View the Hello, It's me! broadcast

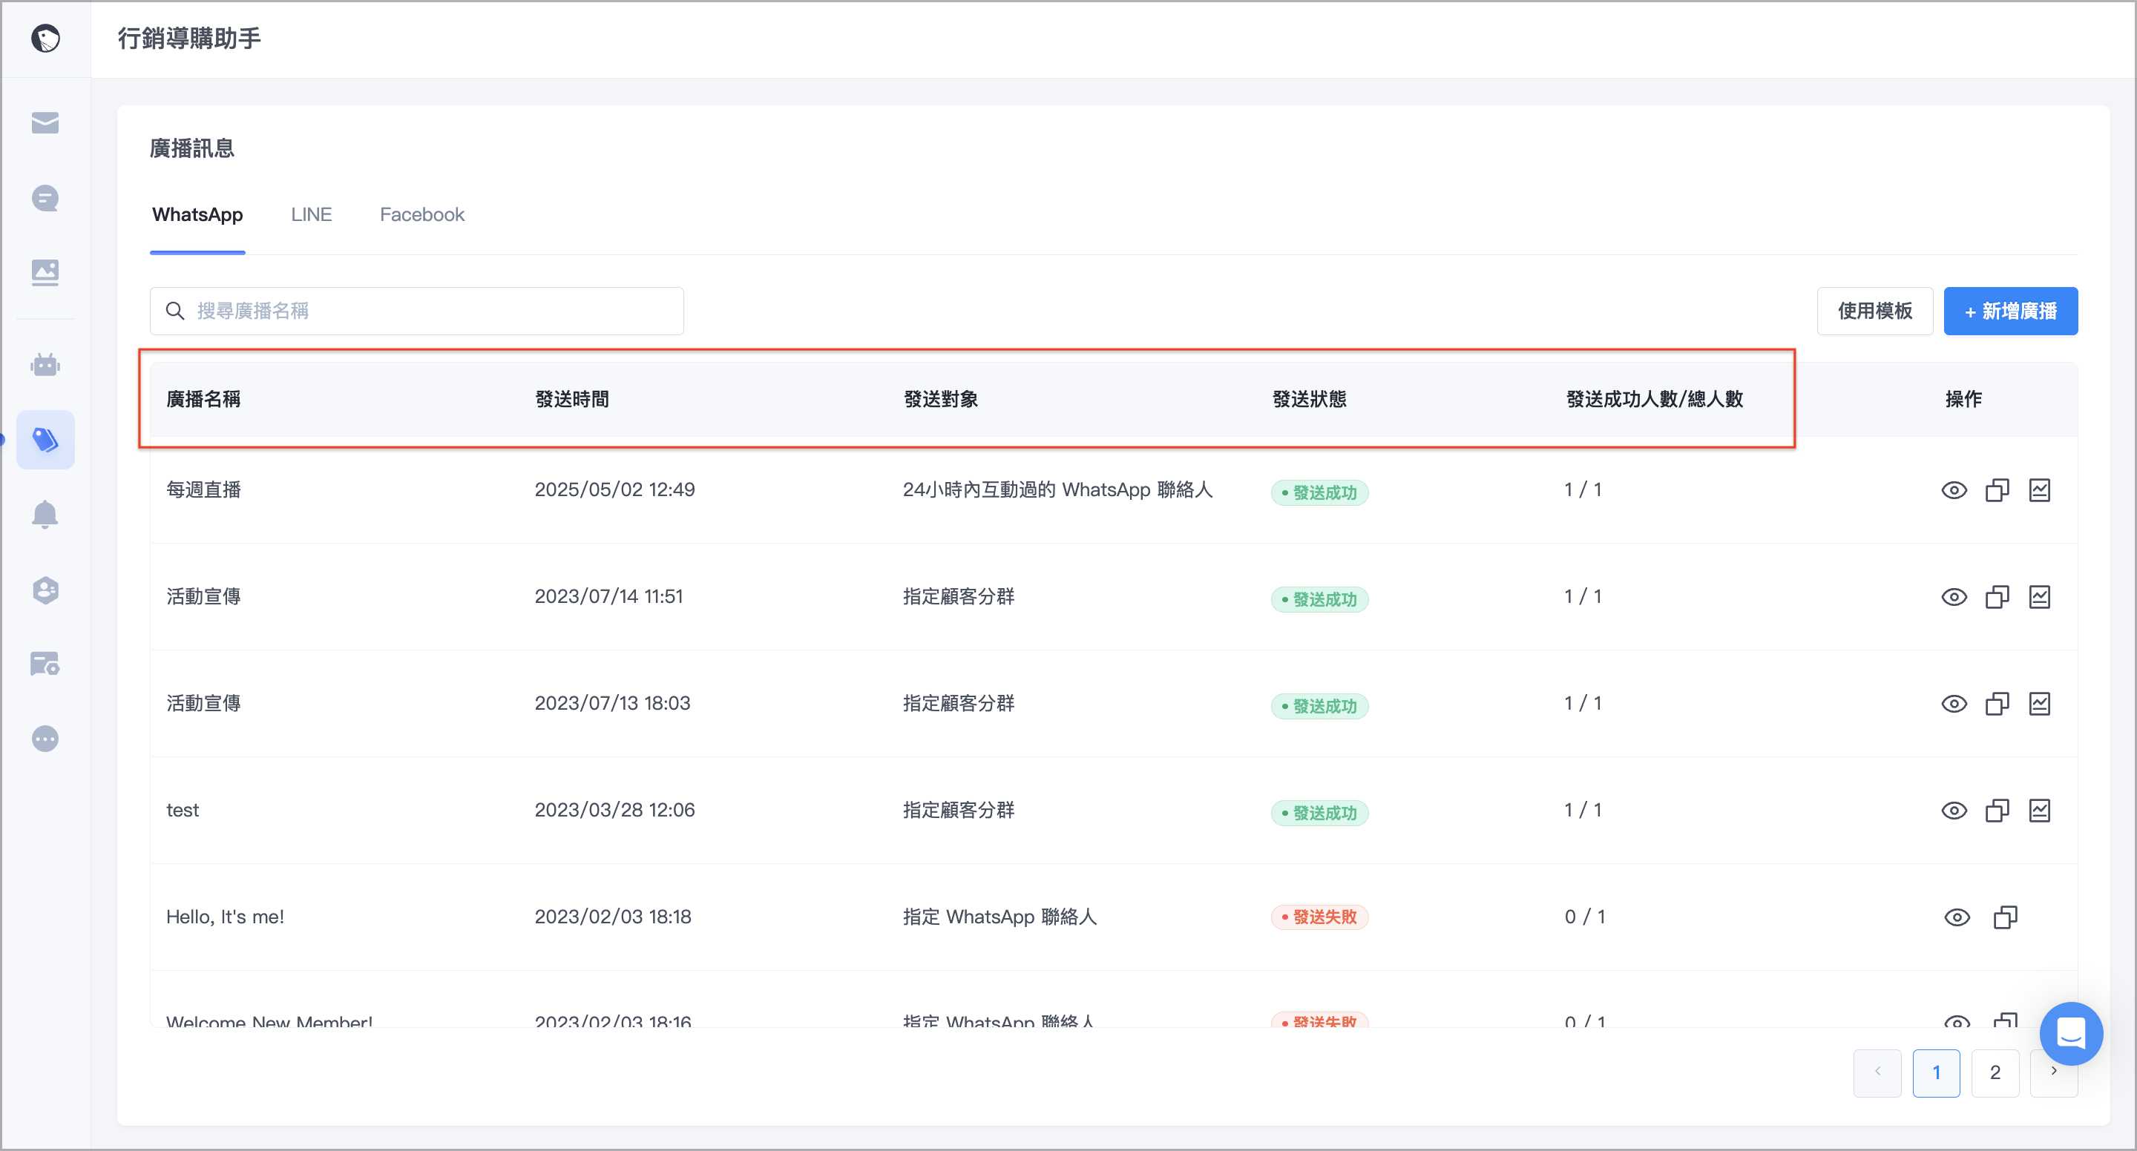pyautogui.click(x=1958, y=917)
